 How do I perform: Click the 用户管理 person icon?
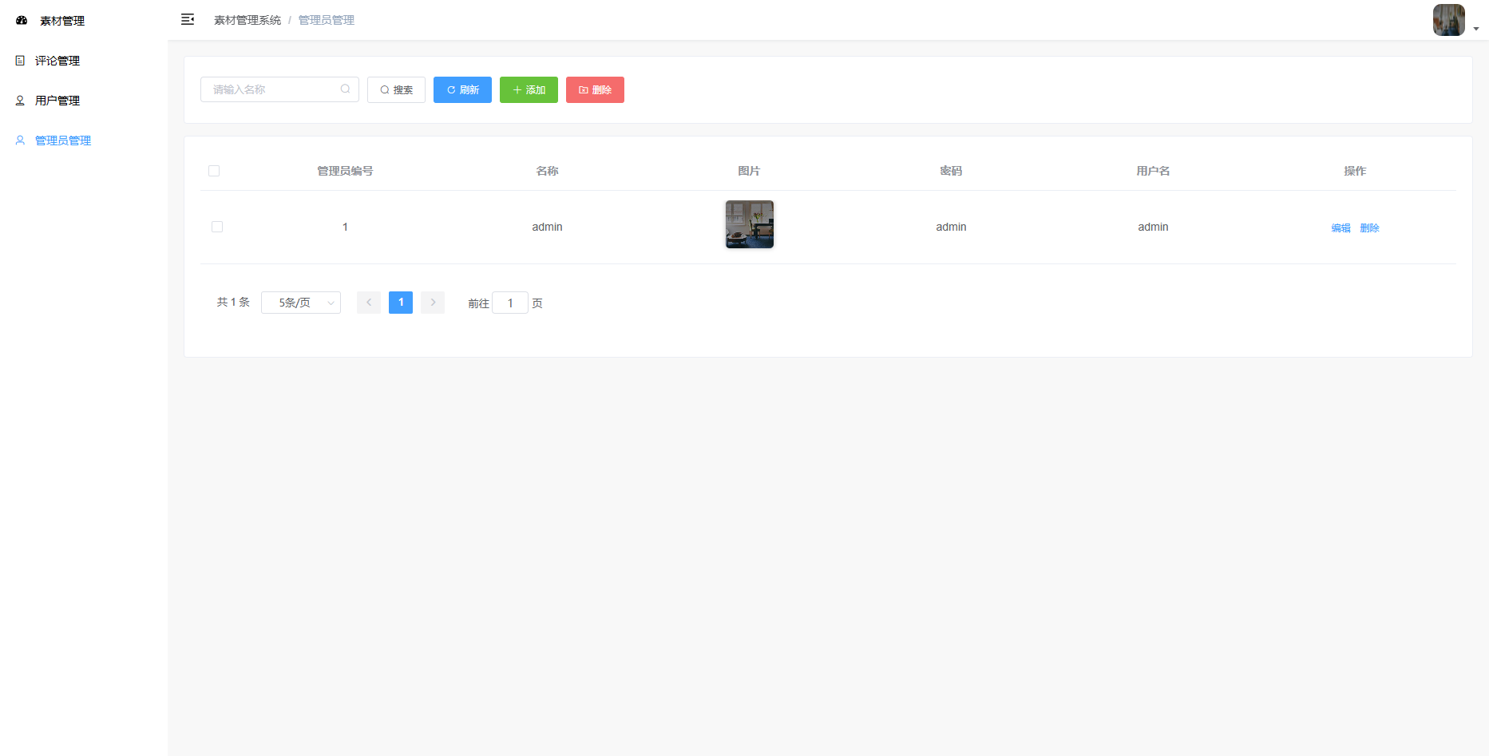tap(20, 101)
